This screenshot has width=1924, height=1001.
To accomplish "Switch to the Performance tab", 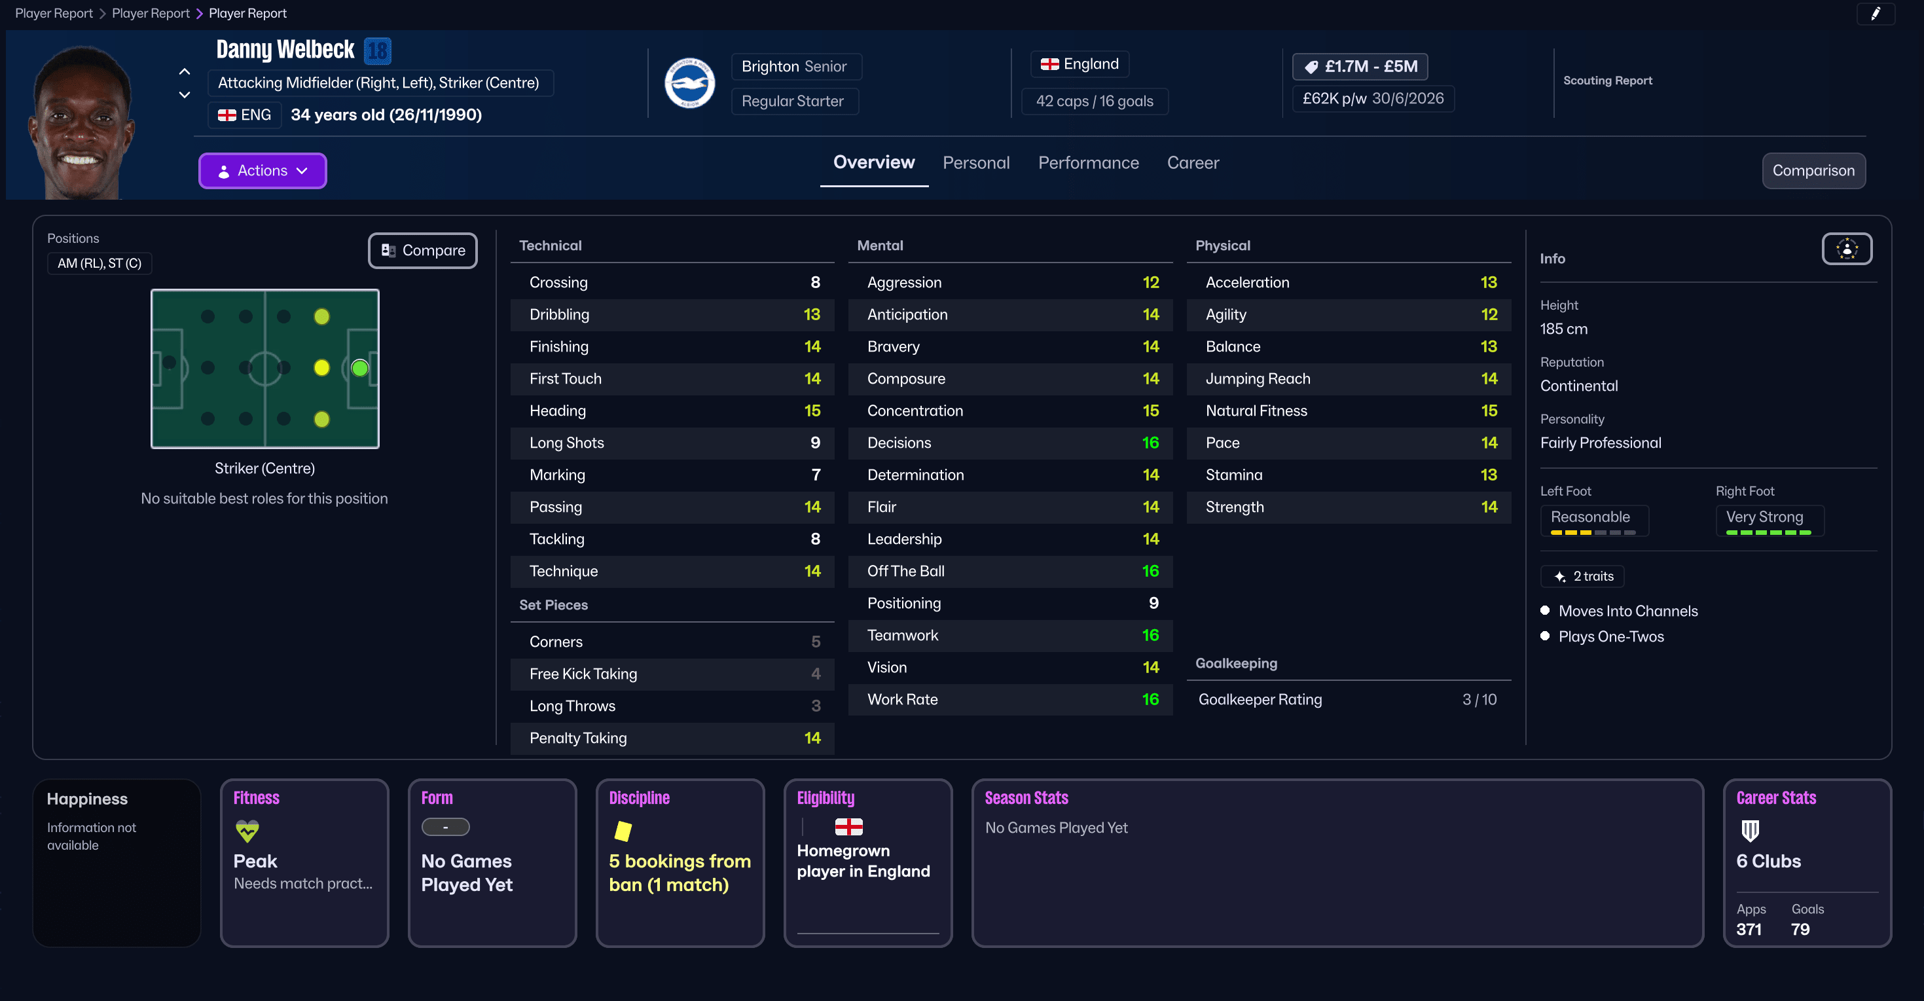I will click(1088, 163).
